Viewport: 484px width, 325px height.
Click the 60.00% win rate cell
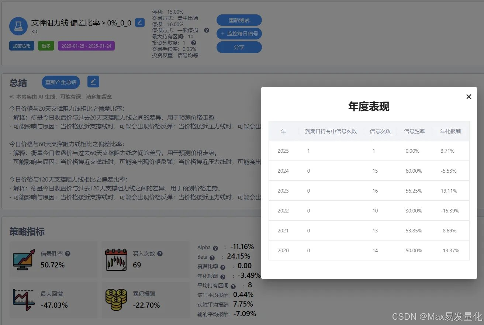tap(413, 171)
